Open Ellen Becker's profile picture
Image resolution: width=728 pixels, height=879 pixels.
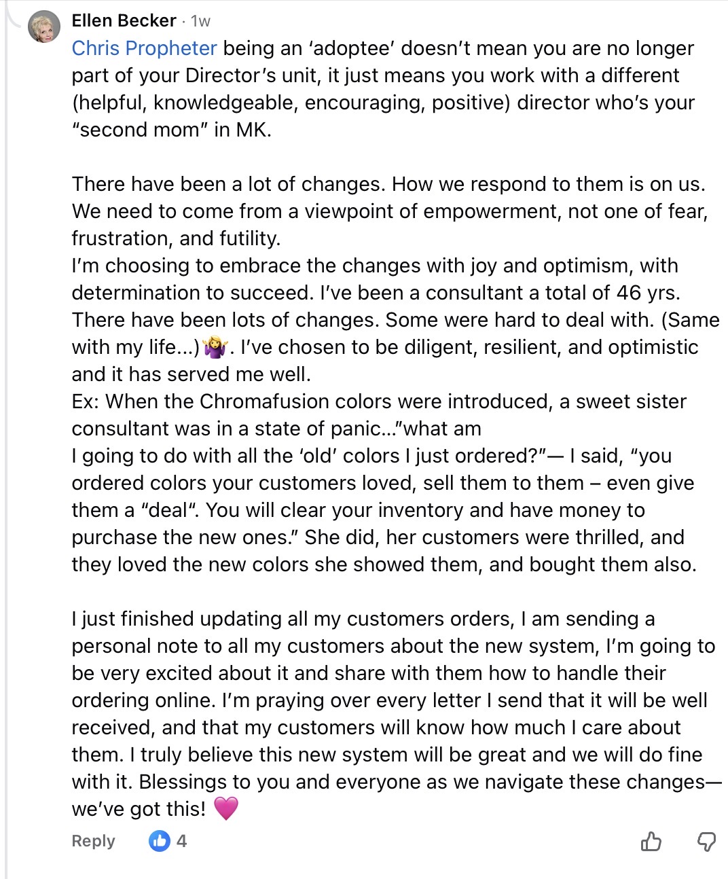pyautogui.click(x=44, y=28)
